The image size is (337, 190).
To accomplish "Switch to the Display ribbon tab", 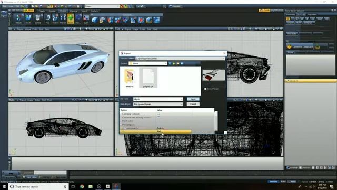I will [52, 11].
